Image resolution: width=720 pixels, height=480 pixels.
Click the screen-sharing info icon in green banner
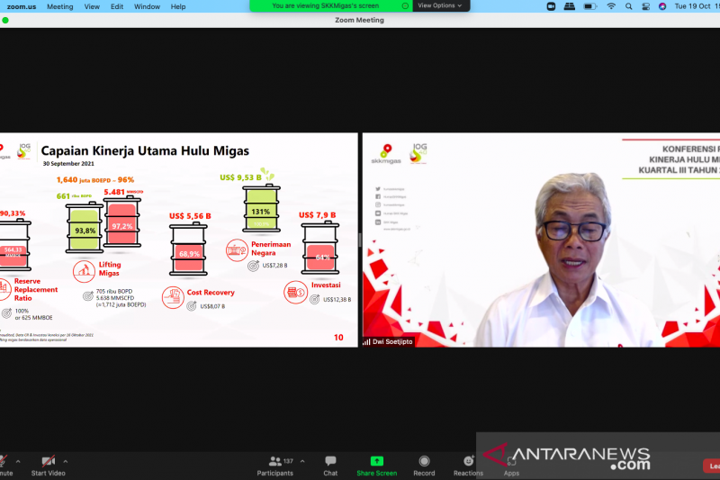(405, 6)
